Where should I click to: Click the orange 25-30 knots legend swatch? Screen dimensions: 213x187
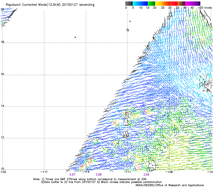click(x=166, y=3)
